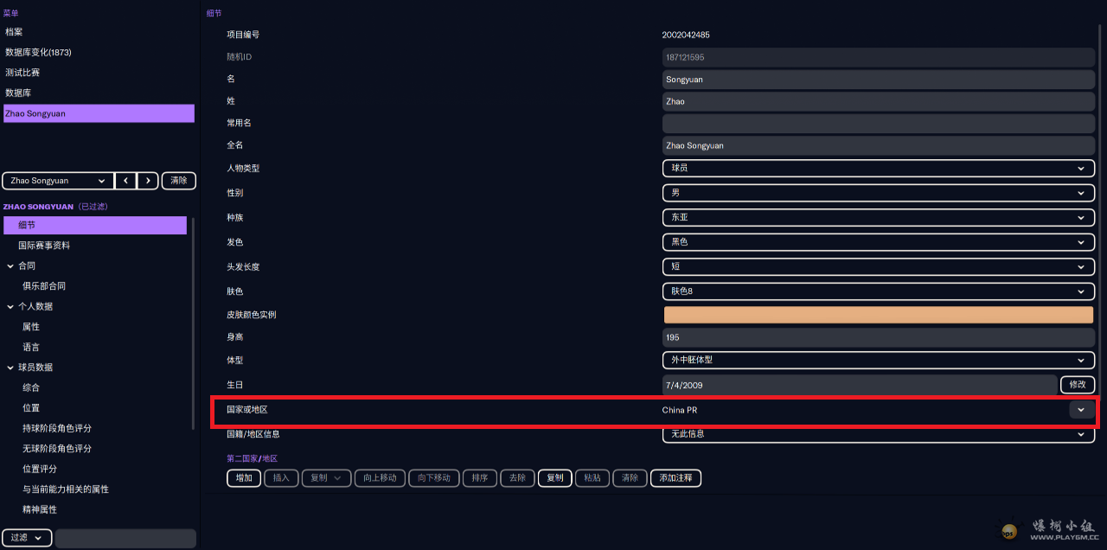The height and width of the screenshot is (550, 1107).
Task: Open the 头发长度 dropdown showing 短
Action: (x=879, y=266)
